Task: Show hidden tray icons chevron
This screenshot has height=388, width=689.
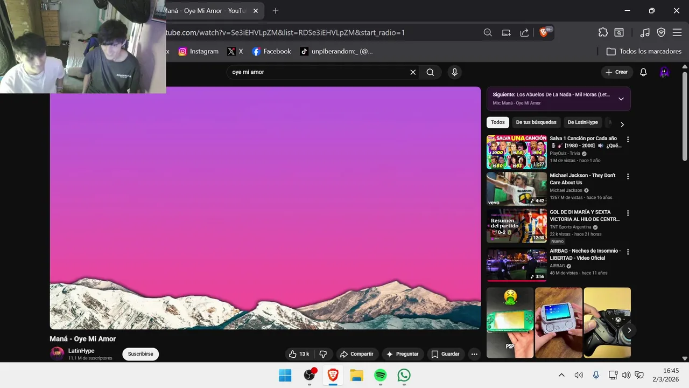Action: point(561,375)
